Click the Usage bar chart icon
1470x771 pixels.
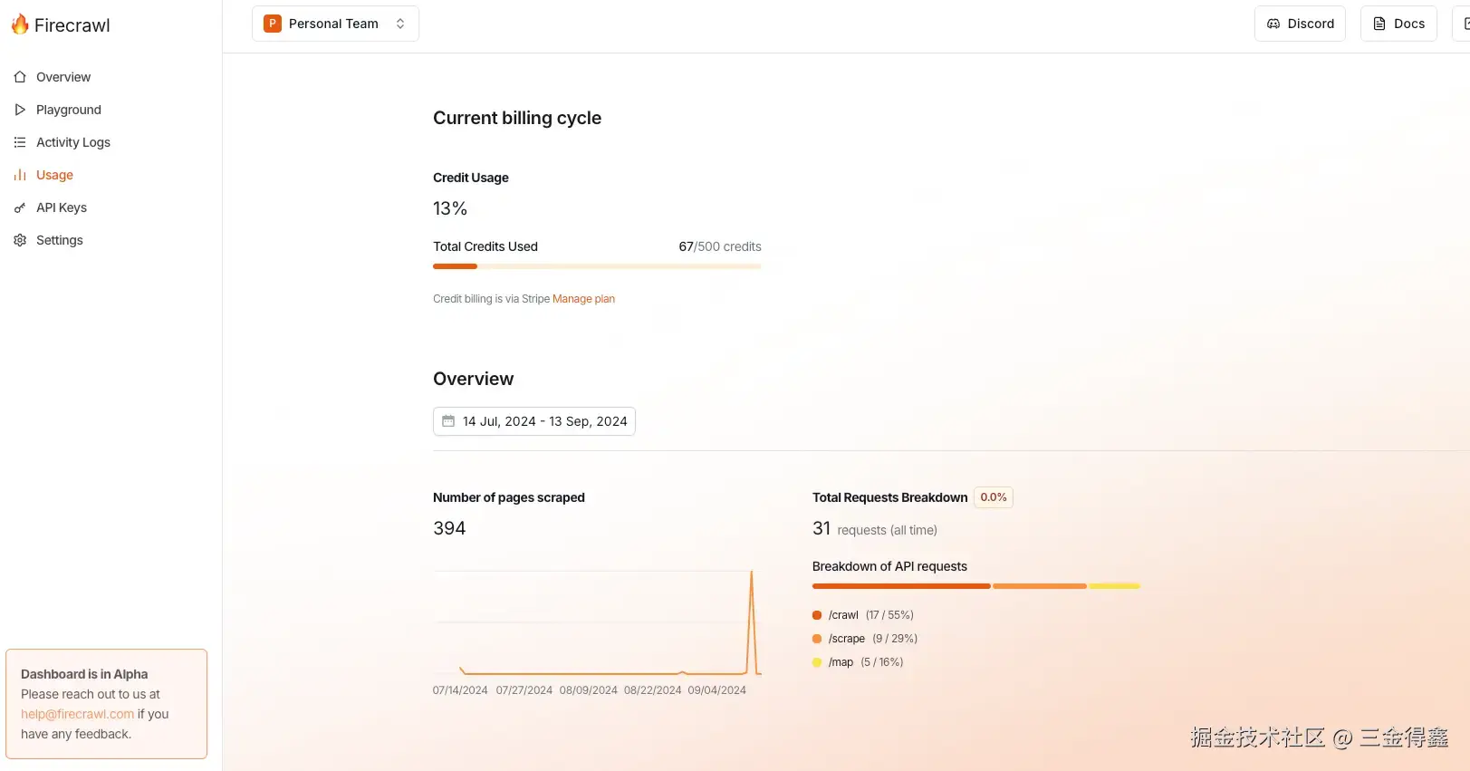(20, 175)
